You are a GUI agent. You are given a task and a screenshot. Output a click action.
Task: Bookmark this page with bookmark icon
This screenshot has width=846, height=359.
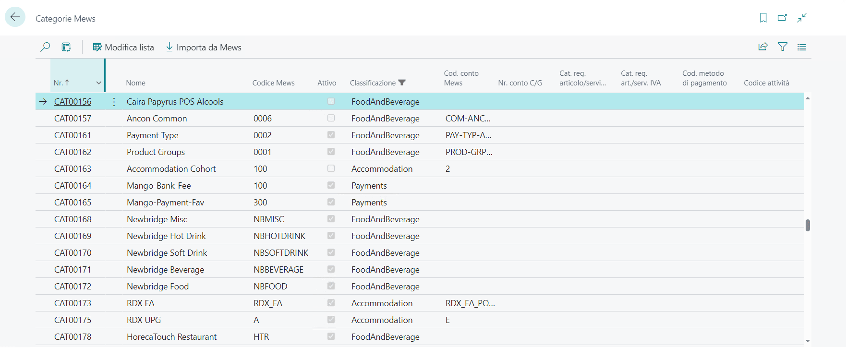[763, 18]
